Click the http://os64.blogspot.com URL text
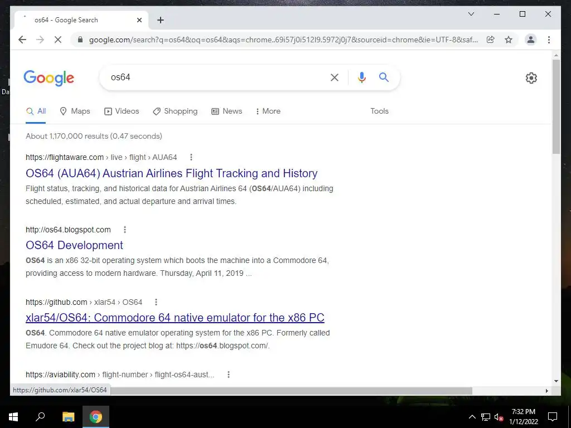The height and width of the screenshot is (428, 571). [x=68, y=230]
